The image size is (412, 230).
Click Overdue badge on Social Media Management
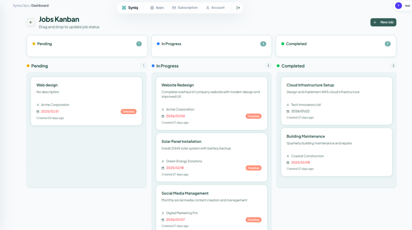253,220
